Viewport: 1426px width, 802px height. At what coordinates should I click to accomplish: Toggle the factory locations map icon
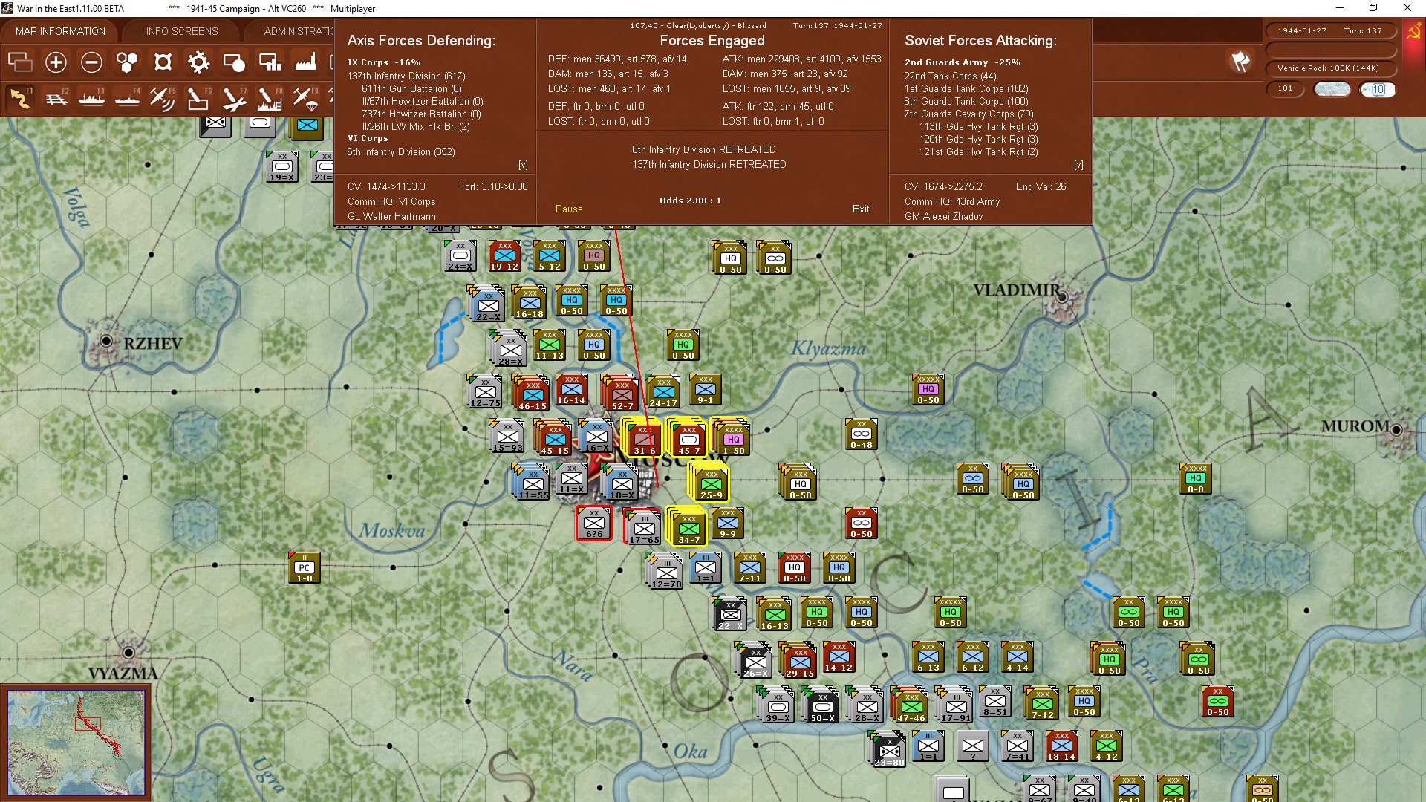pos(305,62)
